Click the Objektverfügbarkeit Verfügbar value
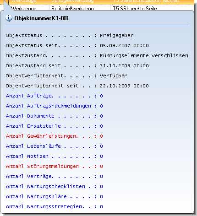This screenshot has height=216, width=197. 114,76
